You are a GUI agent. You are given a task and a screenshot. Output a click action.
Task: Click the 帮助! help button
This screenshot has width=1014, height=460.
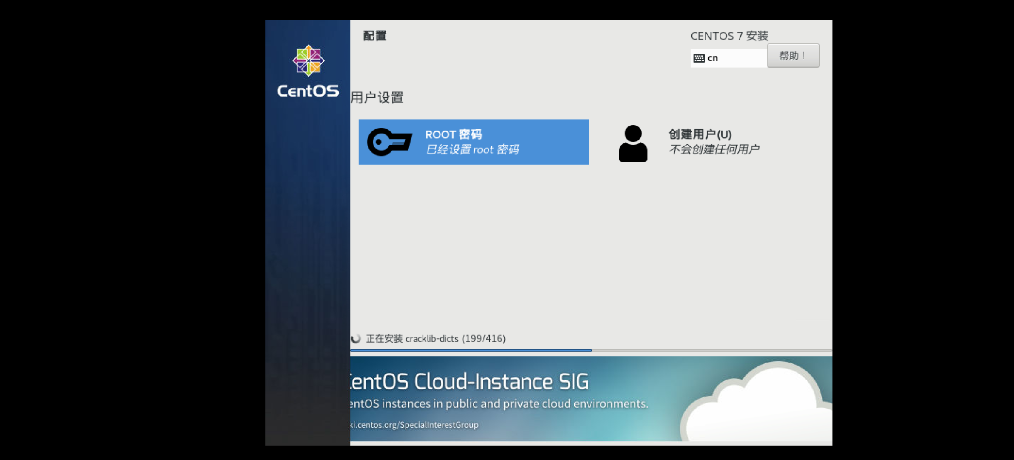793,56
